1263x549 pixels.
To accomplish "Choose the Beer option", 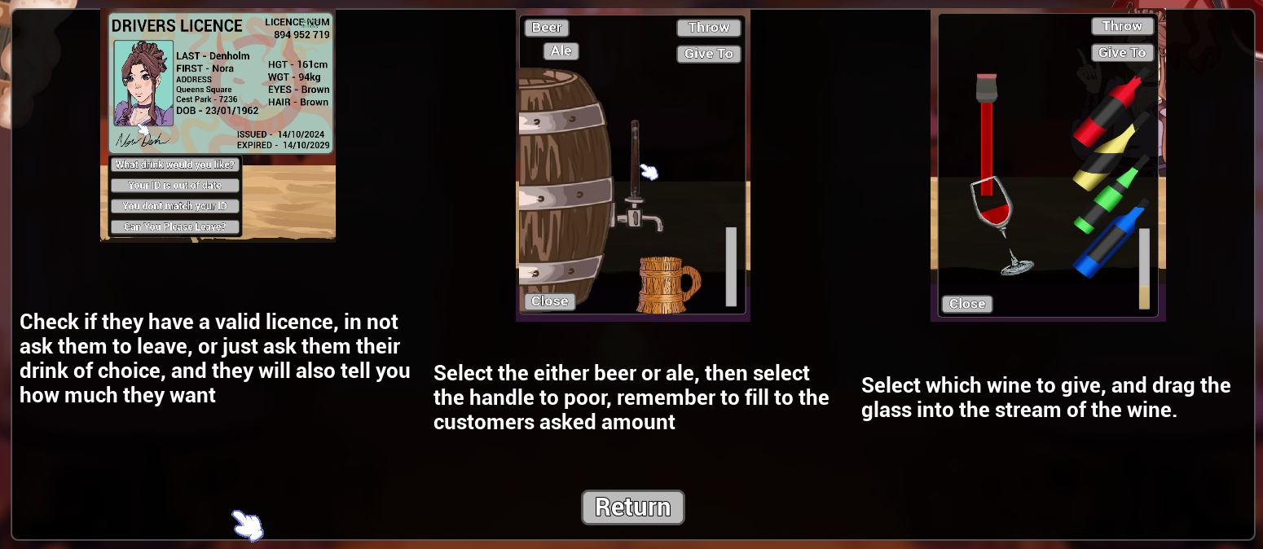I will click(x=546, y=28).
